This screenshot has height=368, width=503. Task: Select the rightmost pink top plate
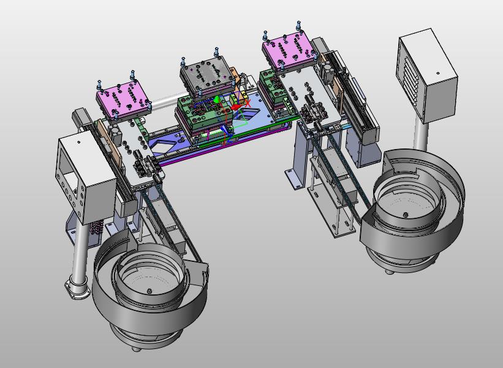[289, 50]
